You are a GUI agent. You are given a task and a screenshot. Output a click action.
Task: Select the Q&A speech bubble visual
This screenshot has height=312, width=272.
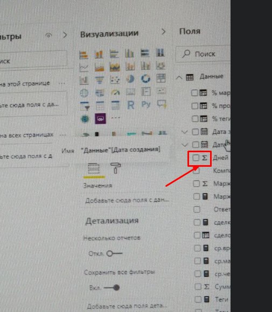(162, 104)
